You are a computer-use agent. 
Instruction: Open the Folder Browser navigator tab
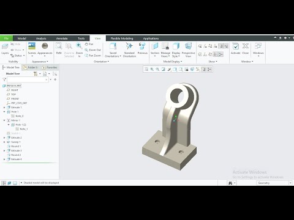click(x=31, y=67)
